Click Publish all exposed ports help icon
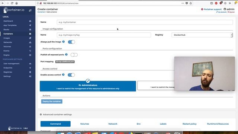238x134 pixels. point(66,54)
